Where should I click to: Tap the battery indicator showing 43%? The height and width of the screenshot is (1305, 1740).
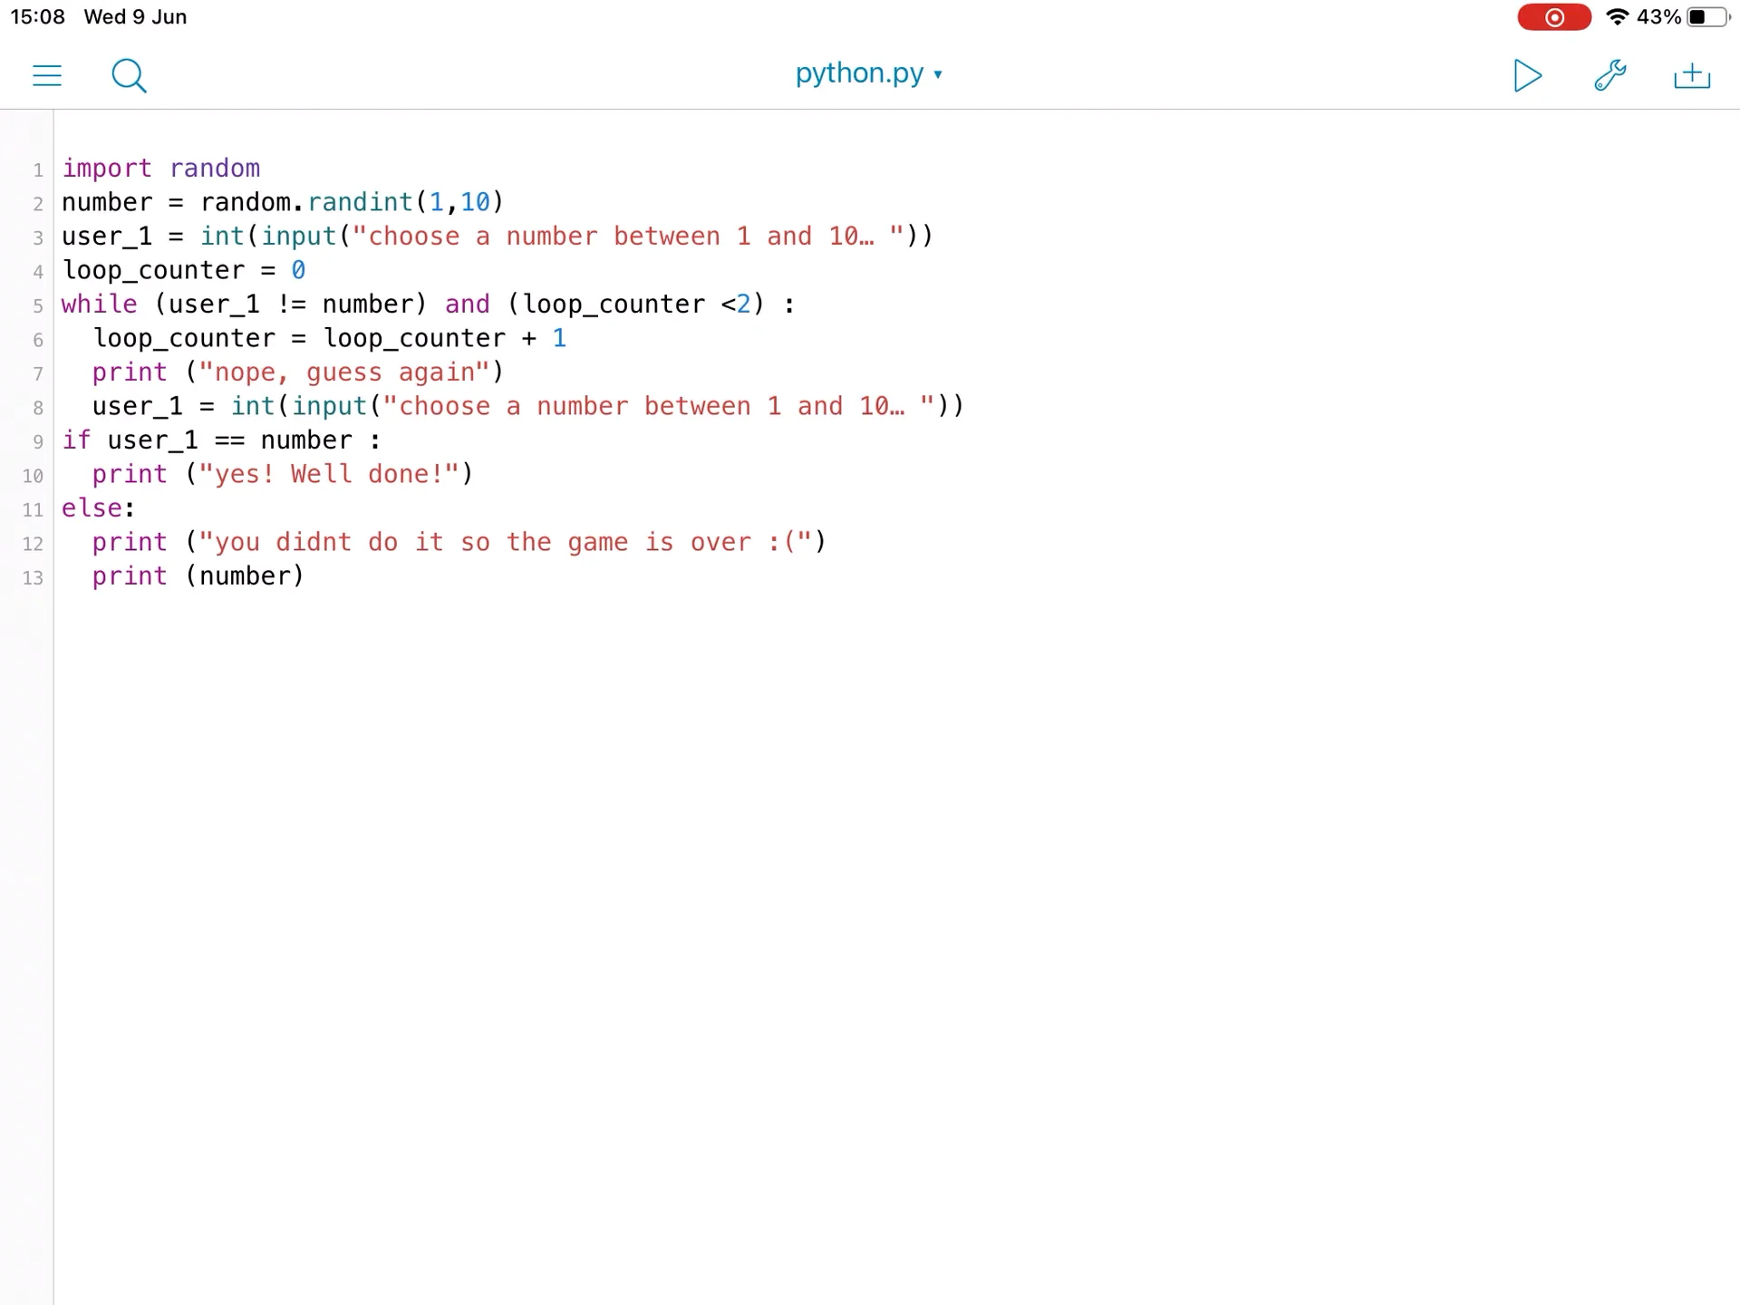coord(1681,17)
